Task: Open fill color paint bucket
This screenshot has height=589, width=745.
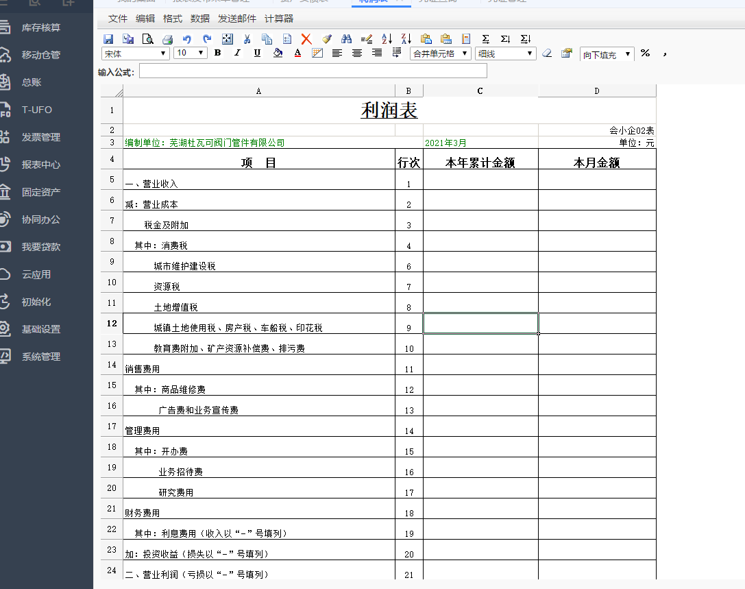Action: 278,53
